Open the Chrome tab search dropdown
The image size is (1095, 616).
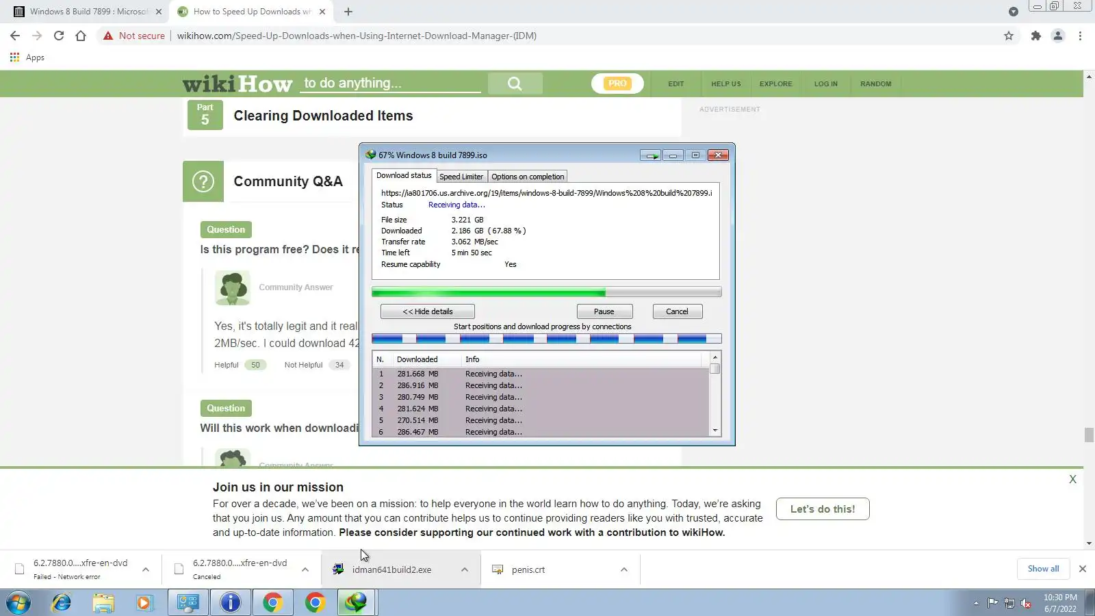(x=1014, y=12)
